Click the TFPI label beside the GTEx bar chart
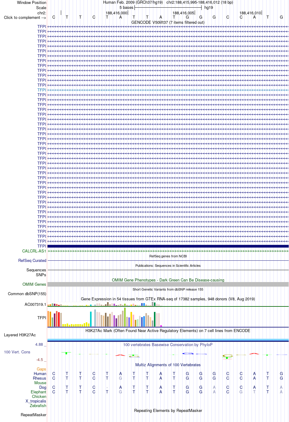This screenshot has width=289, height=422. (42, 318)
